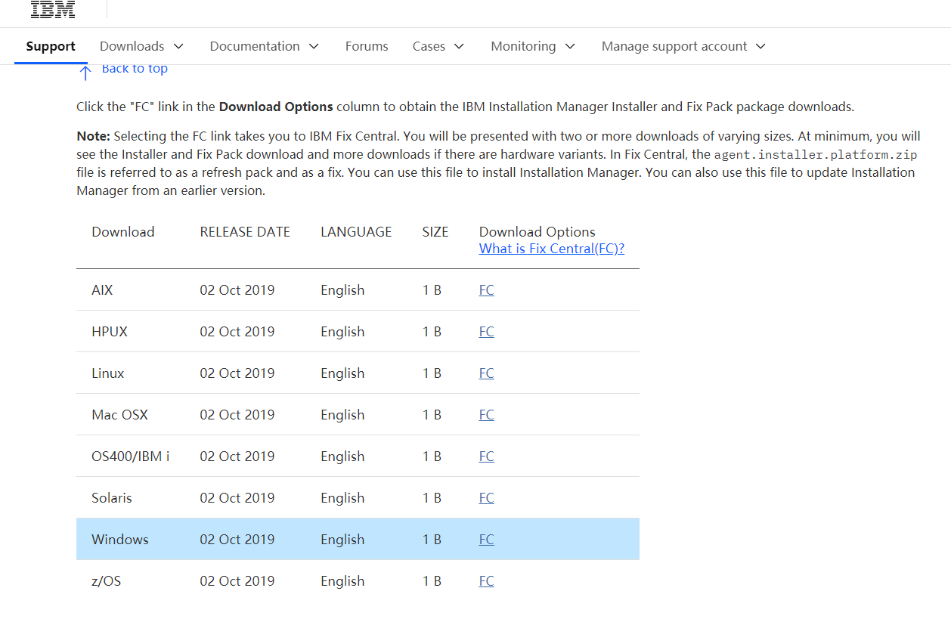Click the 1 B size in AIX row
Screen dimensions: 951x619
tap(432, 290)
